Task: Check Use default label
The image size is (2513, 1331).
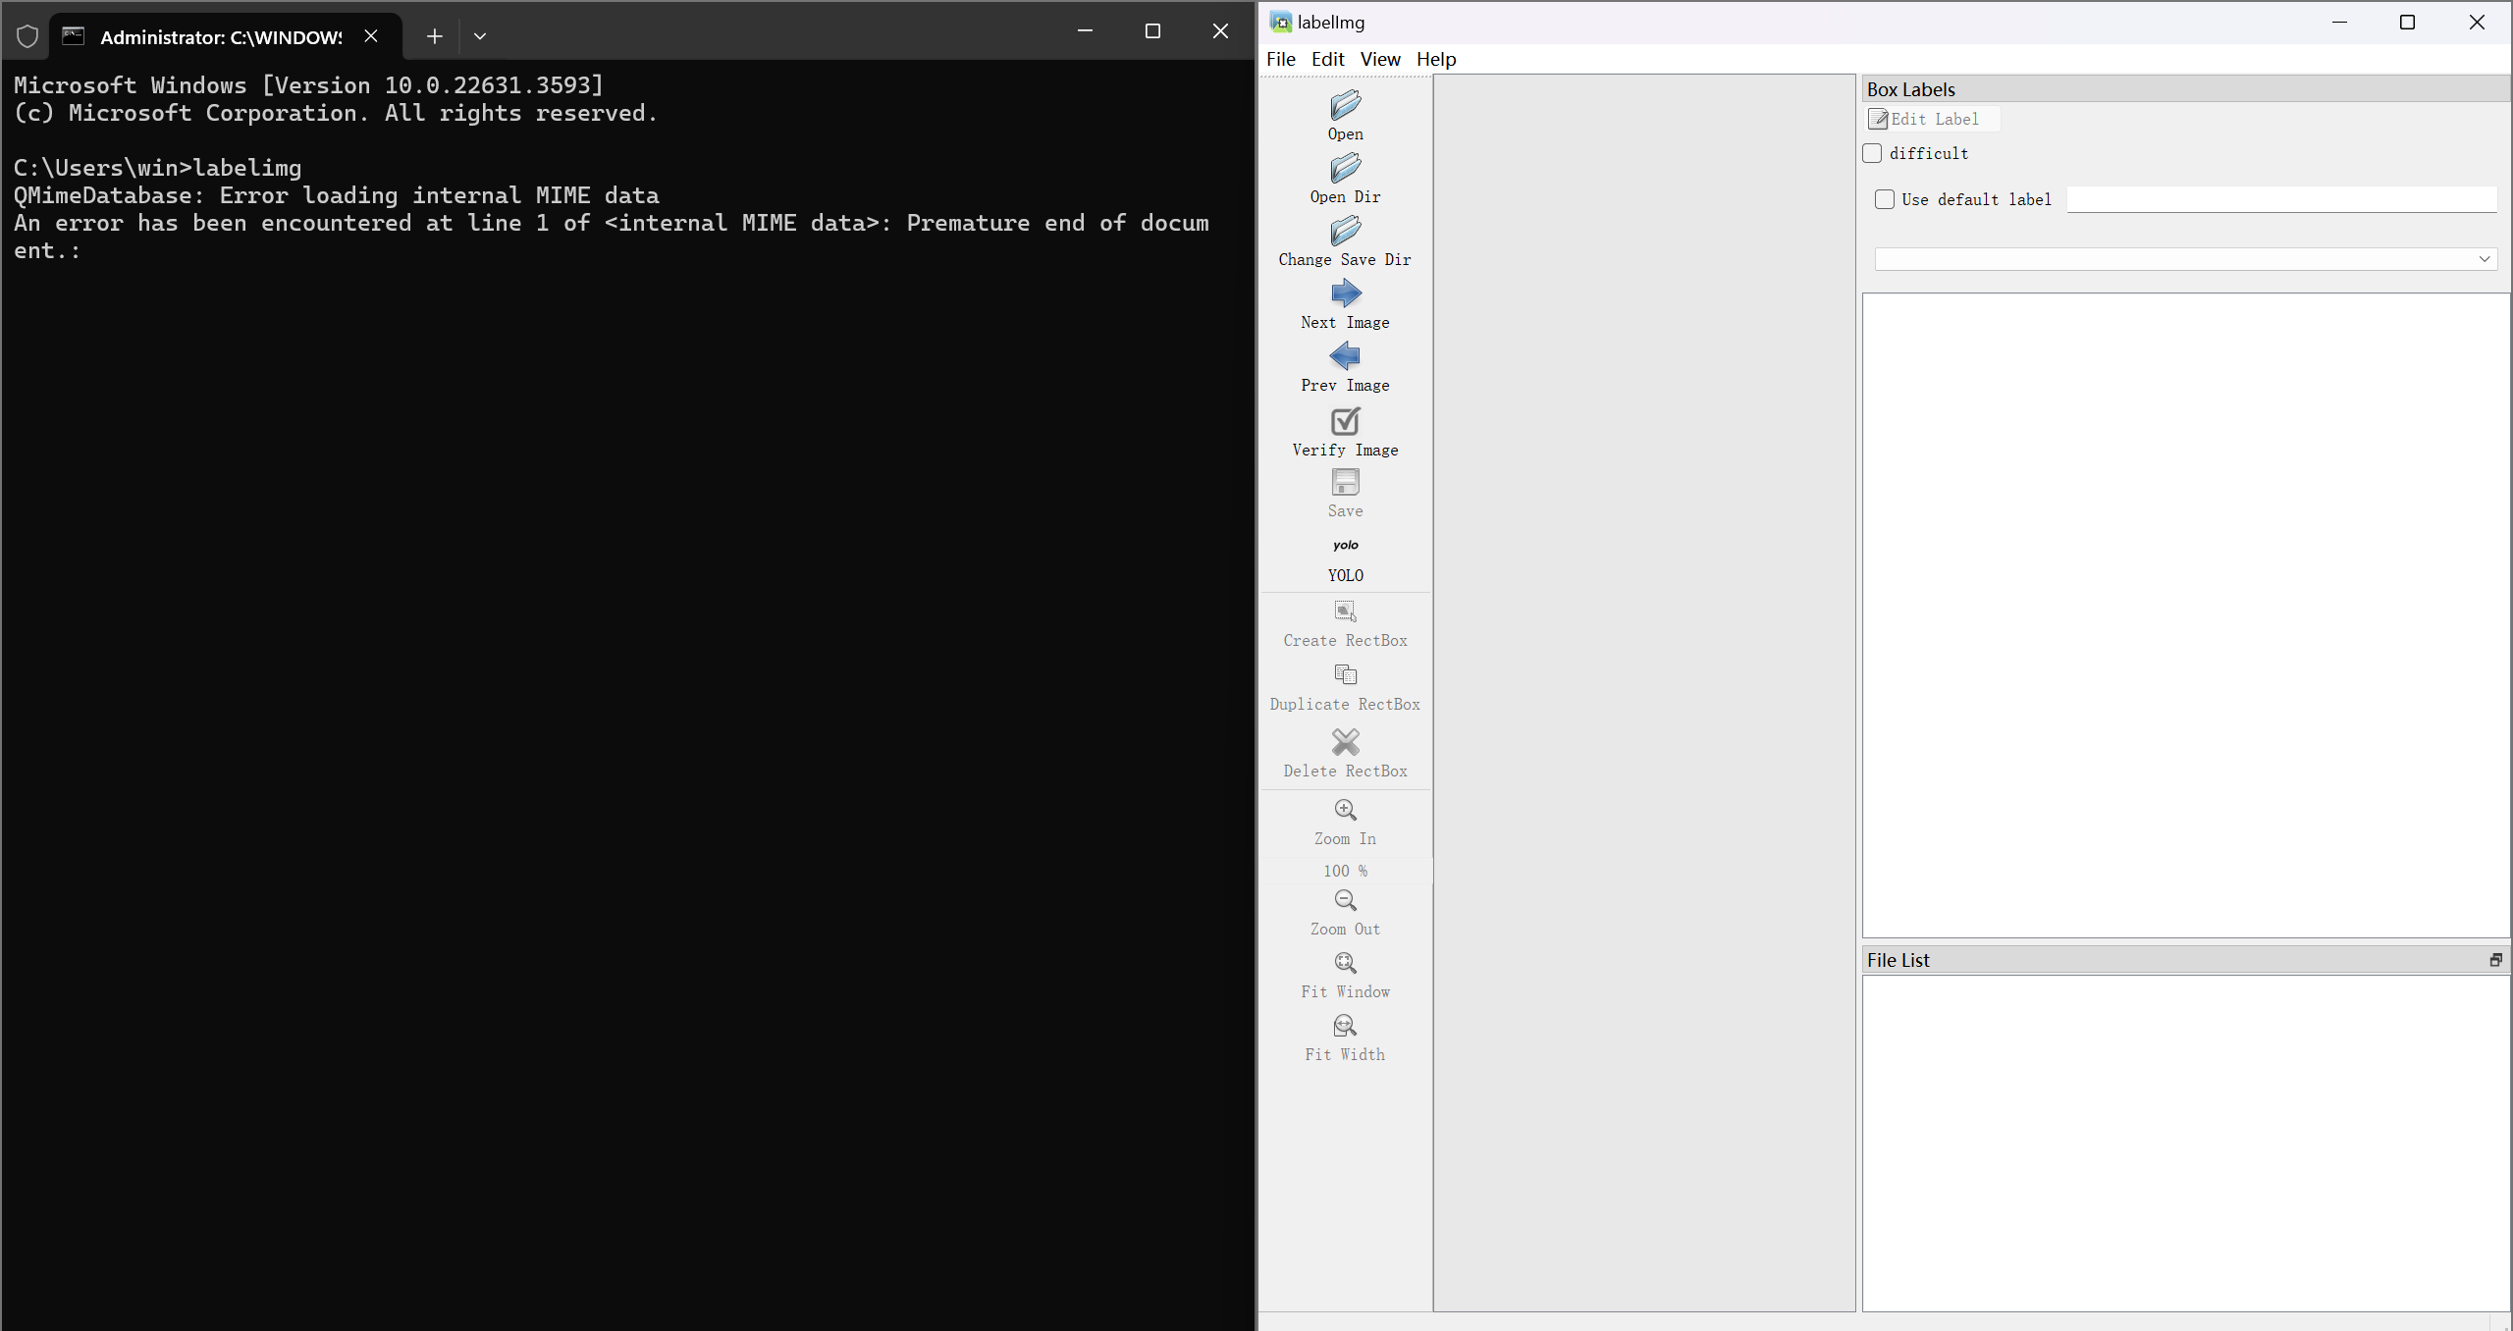Action: pos(1884,199)
